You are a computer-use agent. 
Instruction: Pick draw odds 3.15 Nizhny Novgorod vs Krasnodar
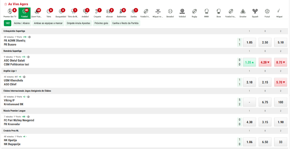(265, 122)
